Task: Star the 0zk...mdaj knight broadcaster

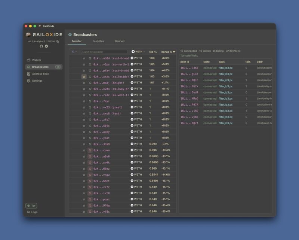Action: 84,83
